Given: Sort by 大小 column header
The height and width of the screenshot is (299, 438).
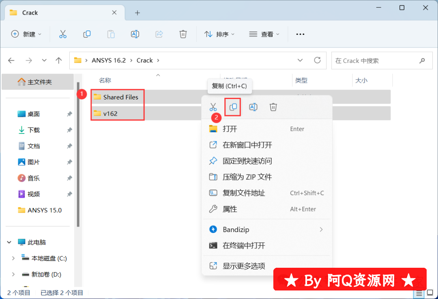Looking at the screenshot, I should [361, 80].
